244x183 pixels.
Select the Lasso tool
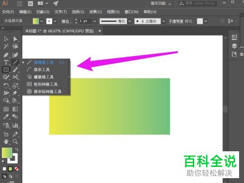tap(15, 46)
